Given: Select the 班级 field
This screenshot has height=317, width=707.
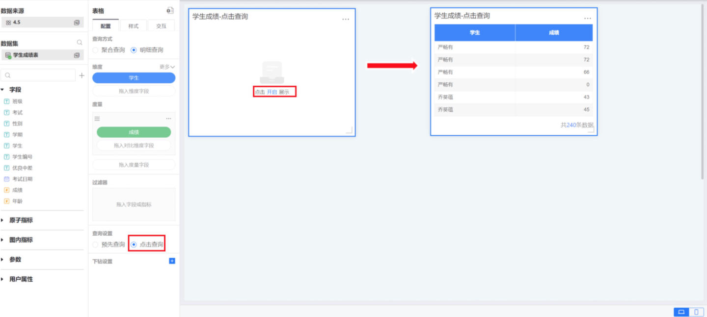Looking at the screenshot, I should (17, 101).
